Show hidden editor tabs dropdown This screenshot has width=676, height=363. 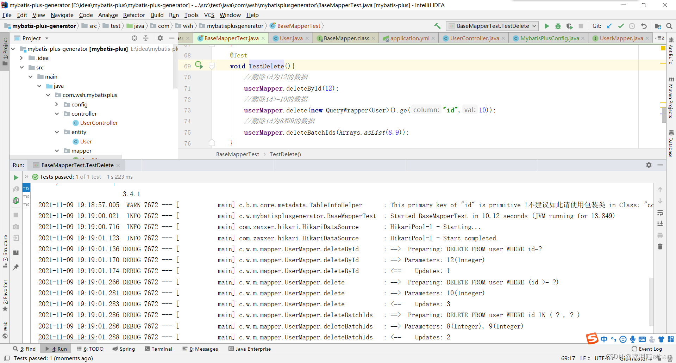[x=659, y=38]
